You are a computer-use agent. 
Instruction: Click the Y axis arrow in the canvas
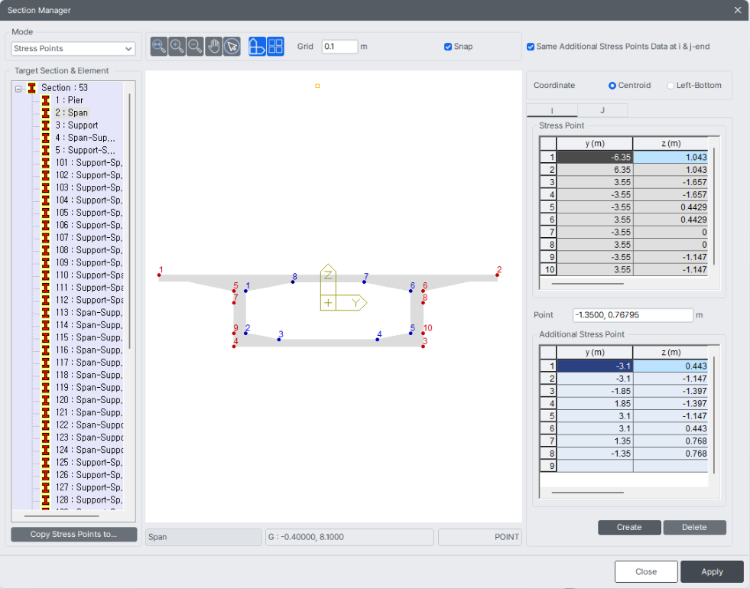[x=356, y=302]
